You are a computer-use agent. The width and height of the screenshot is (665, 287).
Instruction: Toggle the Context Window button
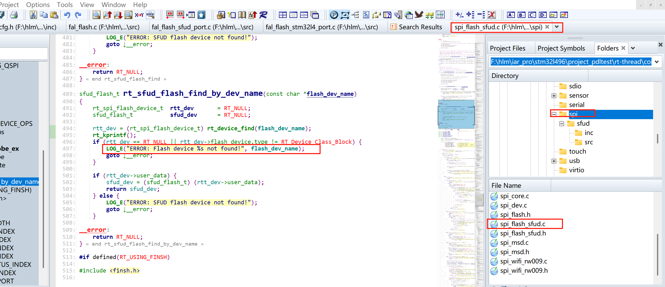pyautogui.click(x=345, y=15)
